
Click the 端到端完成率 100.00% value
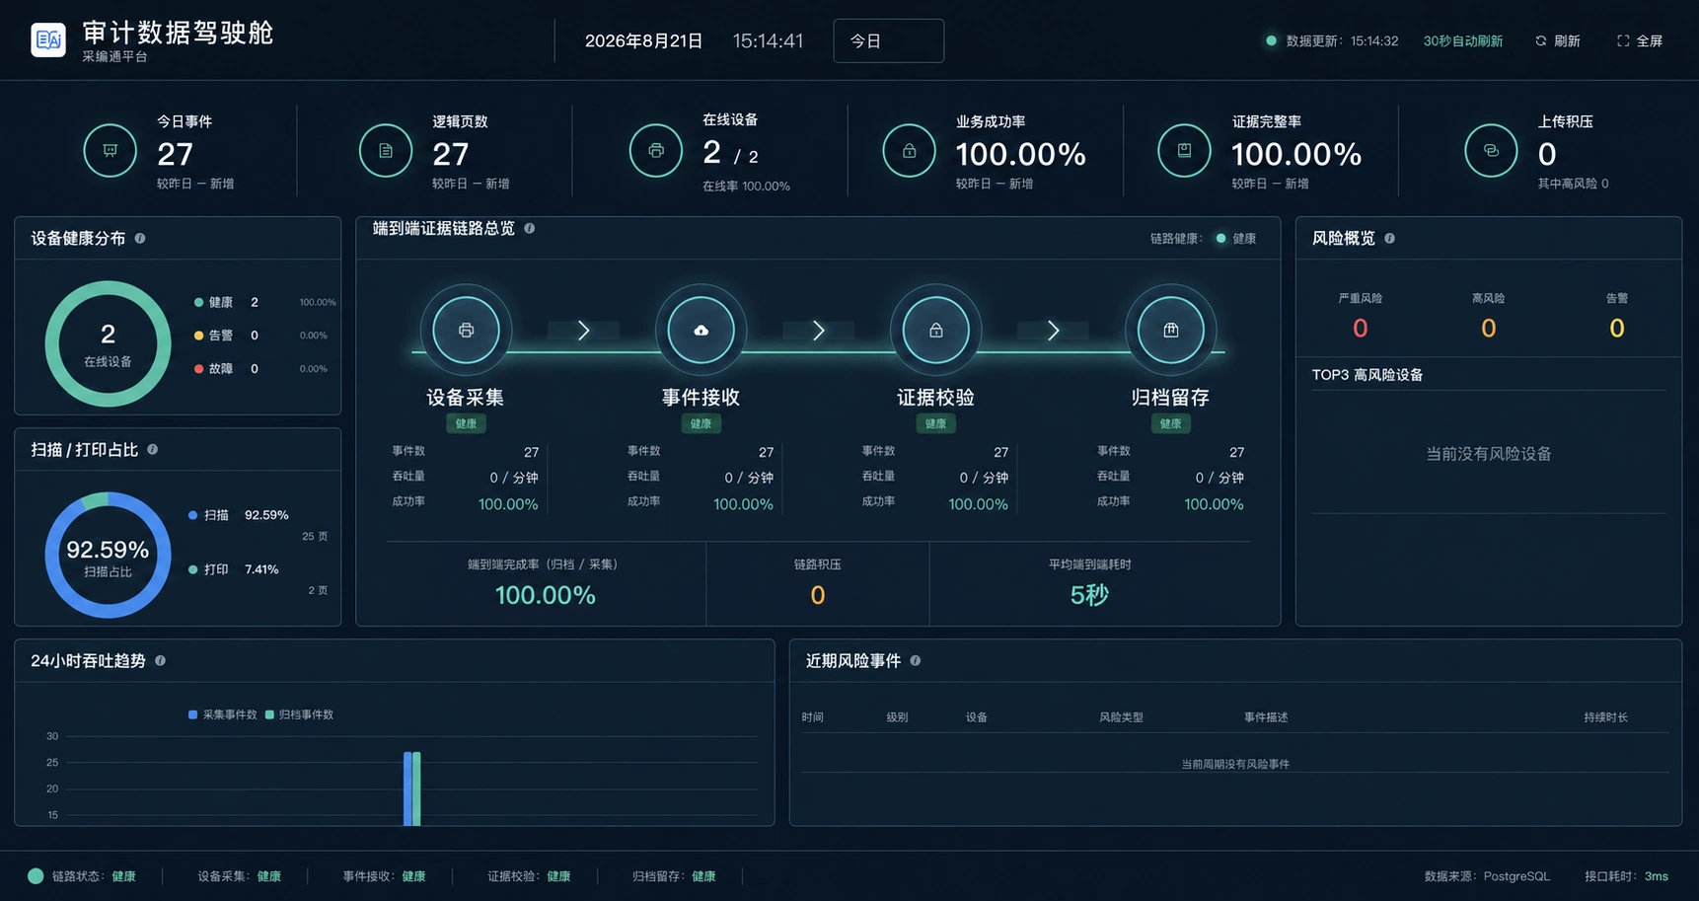click(x=545, y=595)
